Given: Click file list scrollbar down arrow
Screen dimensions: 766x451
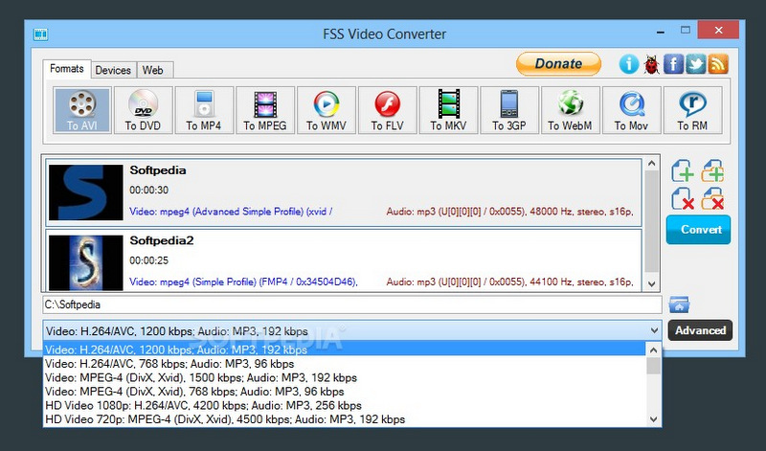Looking at the screenshot, I should 652,283.
